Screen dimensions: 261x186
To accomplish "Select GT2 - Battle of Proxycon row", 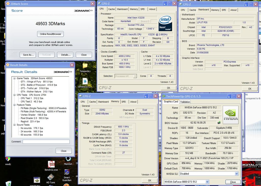I will coord(39,85).
